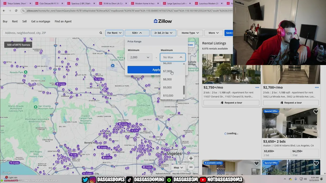
Task: Zoom in on the map
Action: coord(191,158)
